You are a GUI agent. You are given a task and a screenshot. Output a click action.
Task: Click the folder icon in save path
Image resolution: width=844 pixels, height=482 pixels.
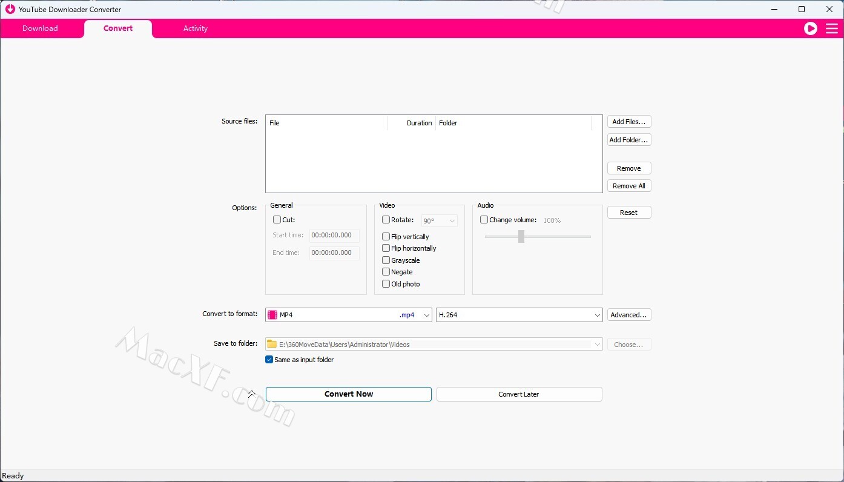(272, 344)
